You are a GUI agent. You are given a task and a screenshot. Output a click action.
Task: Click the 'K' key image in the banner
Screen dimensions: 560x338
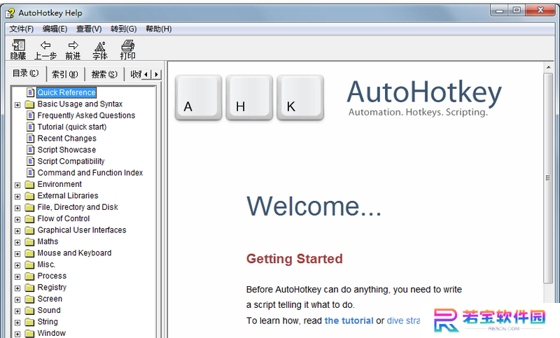coord(300,97)
